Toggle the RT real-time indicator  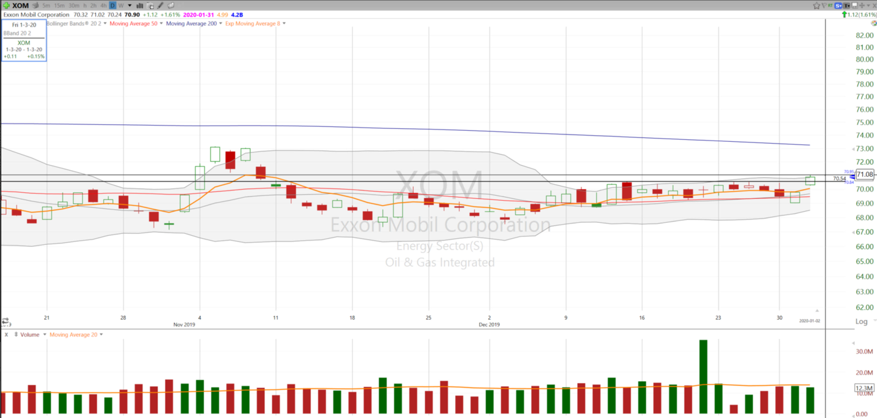tap(830, 6)
